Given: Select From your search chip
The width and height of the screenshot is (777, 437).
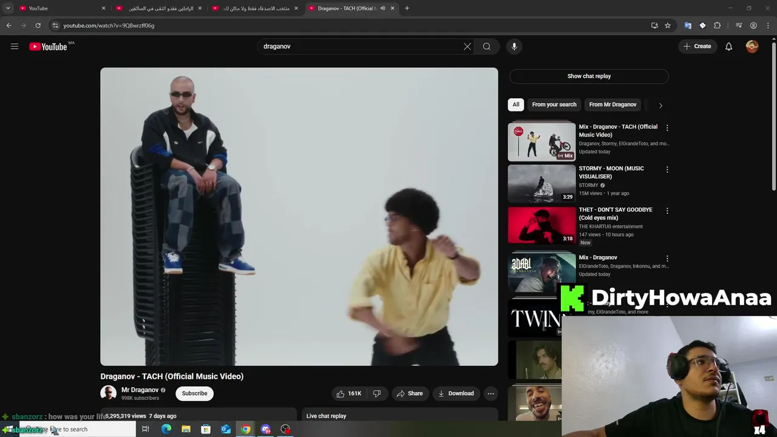Looking at the screenshot, I should tap(554, 104).
